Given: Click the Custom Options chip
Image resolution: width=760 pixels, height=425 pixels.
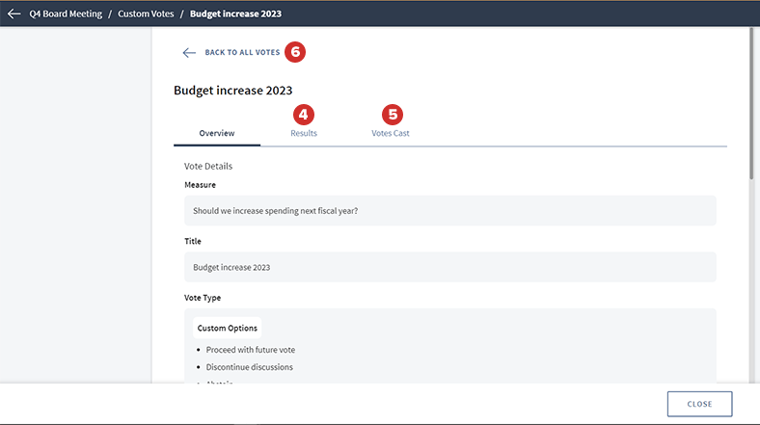Looking at the screenshot, I should pos(227,328).
